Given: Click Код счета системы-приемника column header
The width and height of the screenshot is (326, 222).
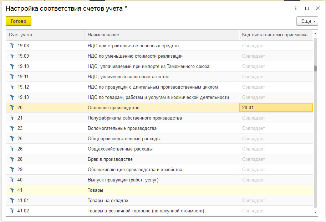Looking at the screenshot, I should pos(276,35).
